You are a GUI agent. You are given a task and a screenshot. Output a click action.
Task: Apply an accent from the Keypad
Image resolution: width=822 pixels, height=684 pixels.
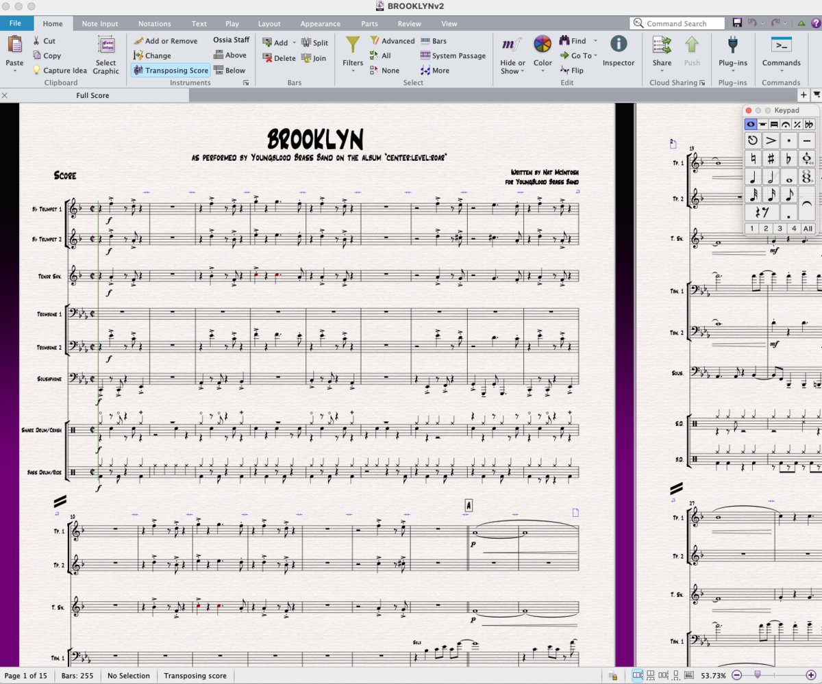(771, 140)
